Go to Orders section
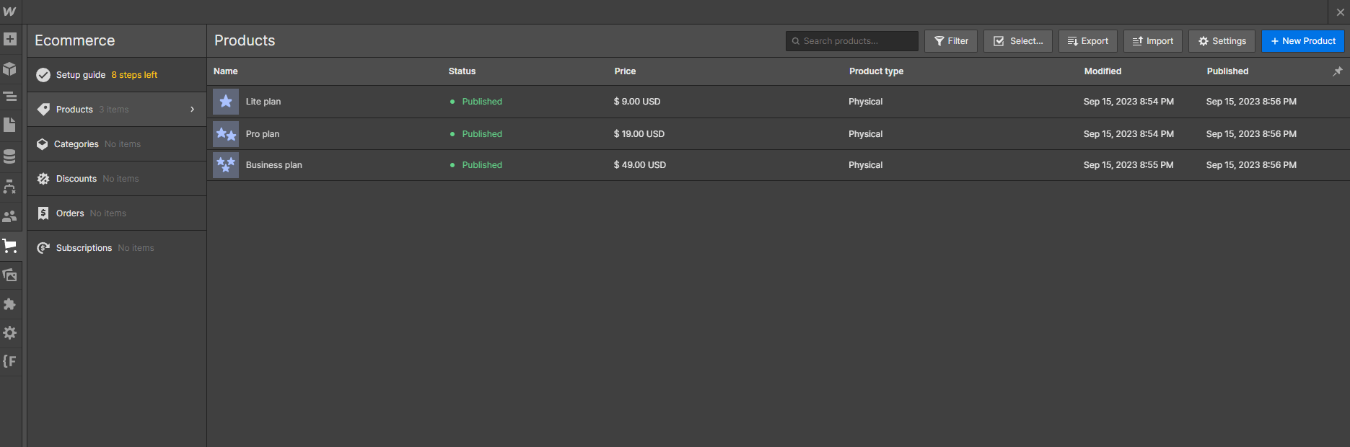Viewport: 1350px width, 447px height. [x=117, y=213]
